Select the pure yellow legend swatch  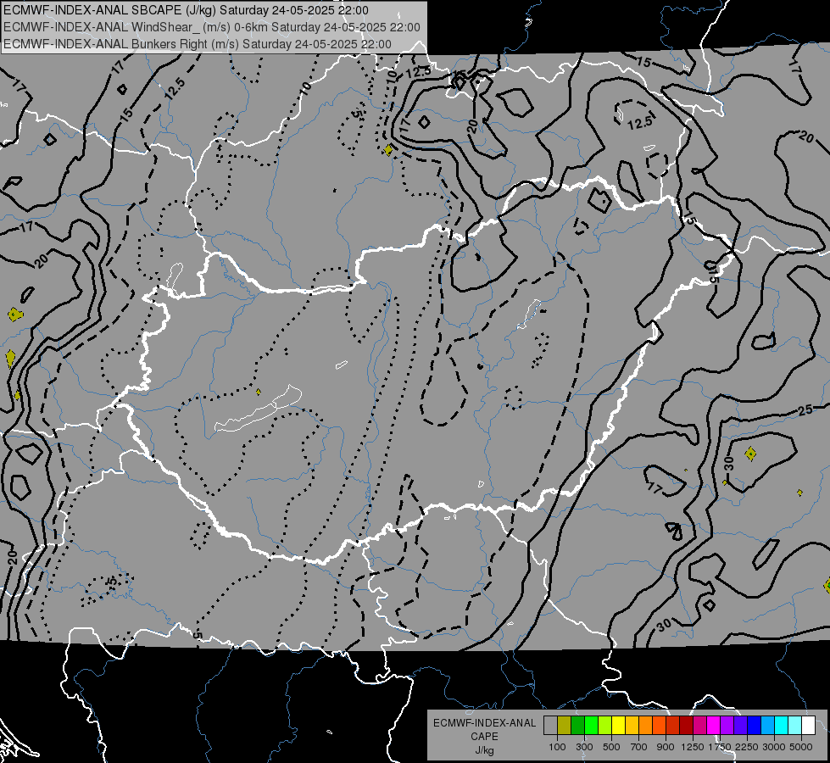[618, 725]
